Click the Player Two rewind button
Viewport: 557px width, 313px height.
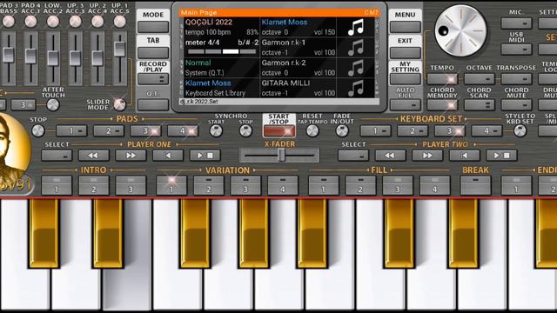(x=390, y=156)
